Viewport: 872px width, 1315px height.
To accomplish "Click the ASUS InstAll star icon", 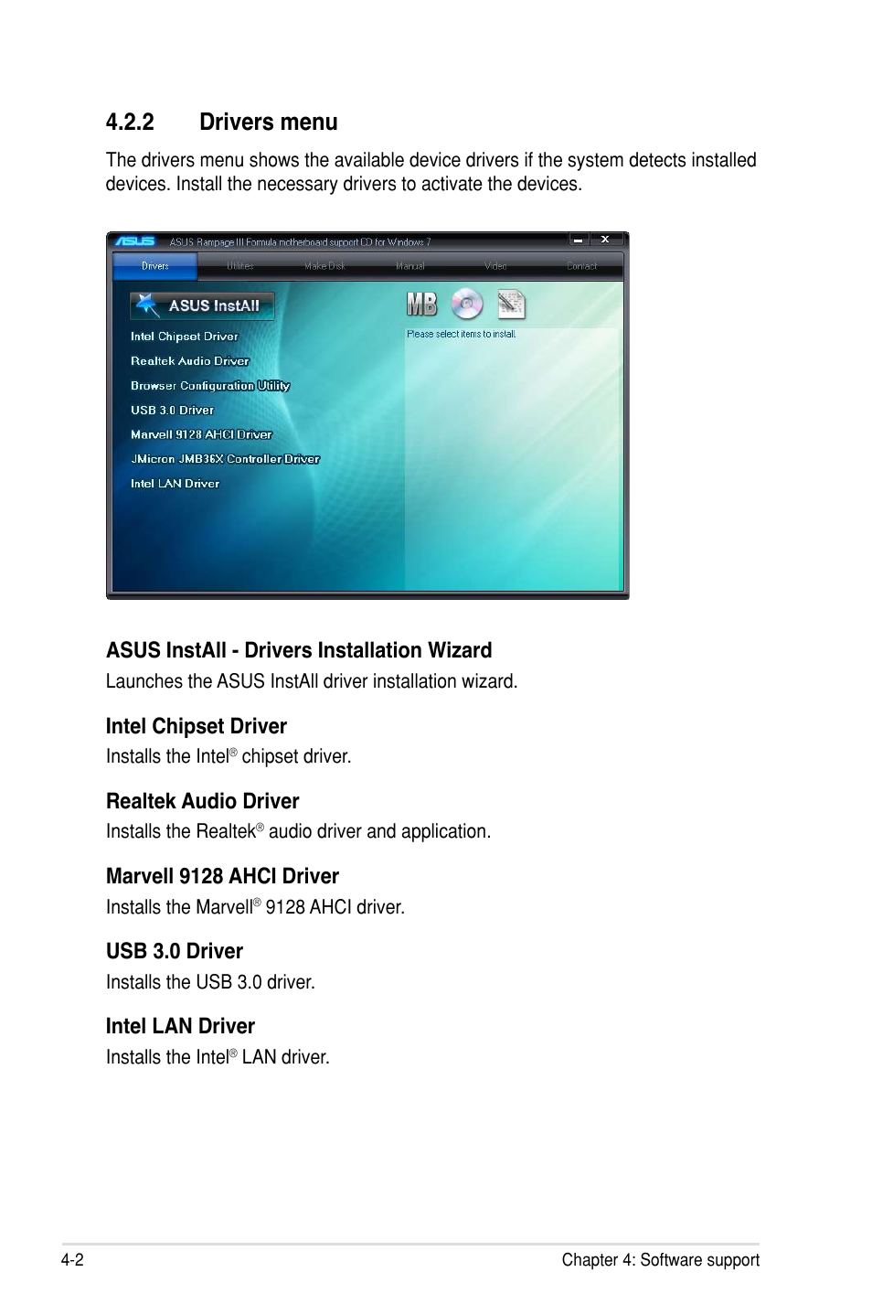I will [146, 305].
